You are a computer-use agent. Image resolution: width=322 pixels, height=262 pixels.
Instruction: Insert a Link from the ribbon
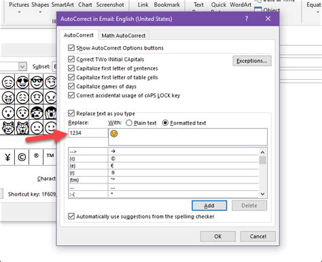click(143, 5)
